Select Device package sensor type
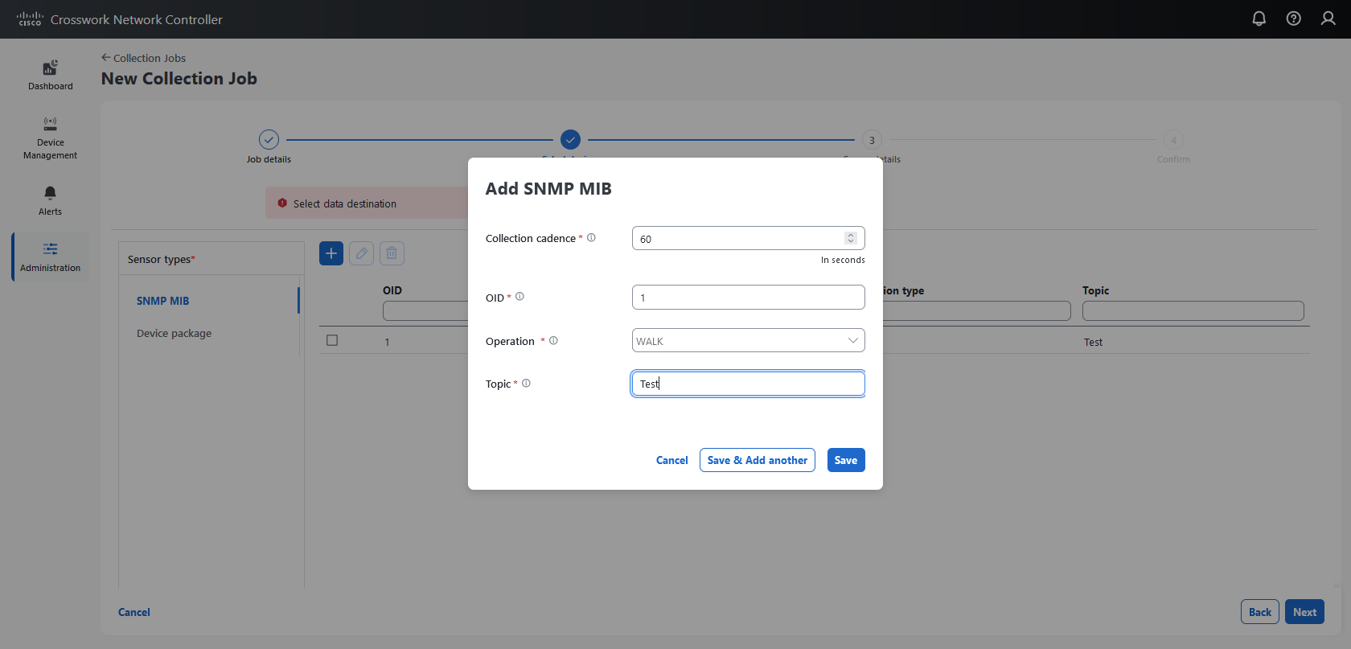Screen dimensions: 1351x649 (x=174, y=333)
